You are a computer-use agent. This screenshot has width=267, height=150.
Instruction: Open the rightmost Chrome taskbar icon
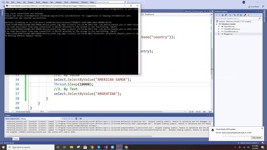coord(126,147)
